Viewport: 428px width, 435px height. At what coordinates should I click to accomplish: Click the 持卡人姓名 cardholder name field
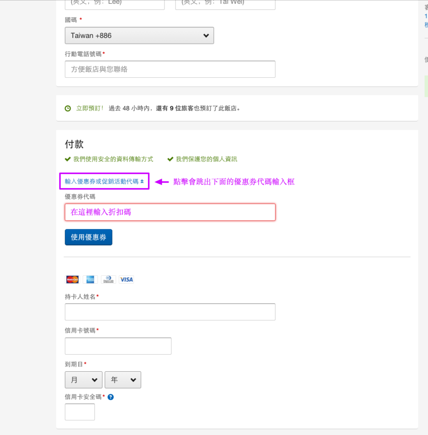pos(170,312)
